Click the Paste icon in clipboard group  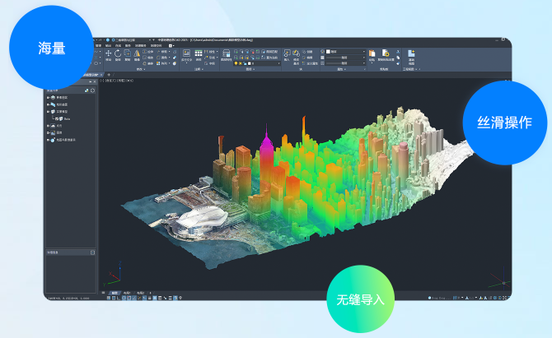coord(372,54)
